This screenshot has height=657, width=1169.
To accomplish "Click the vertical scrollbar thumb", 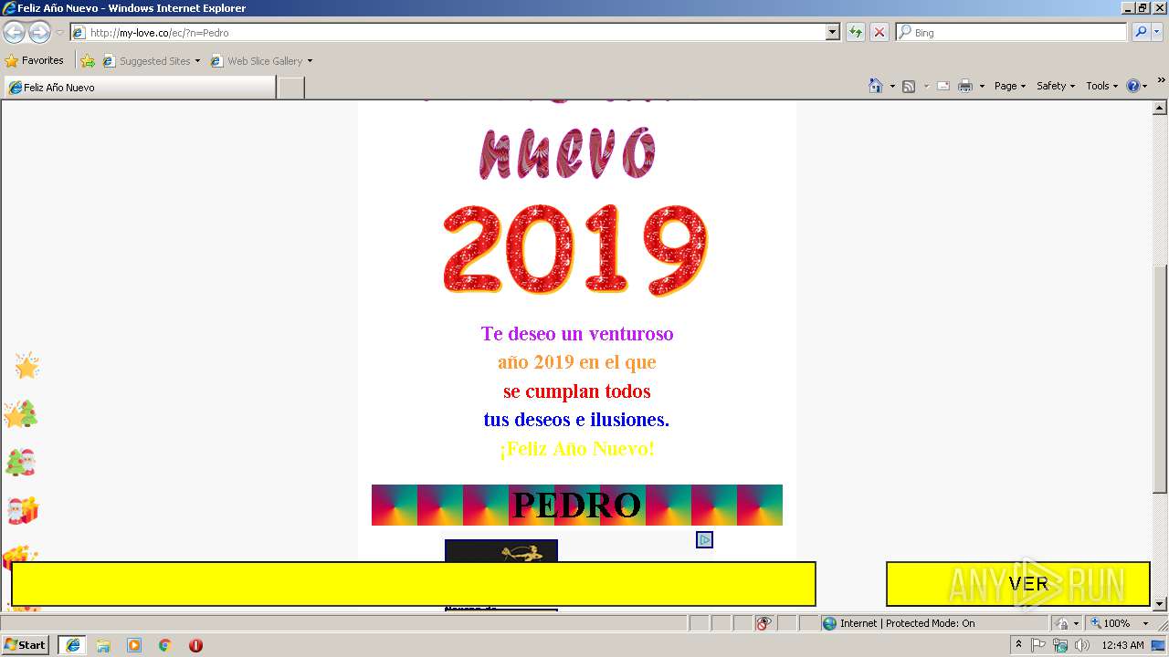I will click(x=1160, y=379).
